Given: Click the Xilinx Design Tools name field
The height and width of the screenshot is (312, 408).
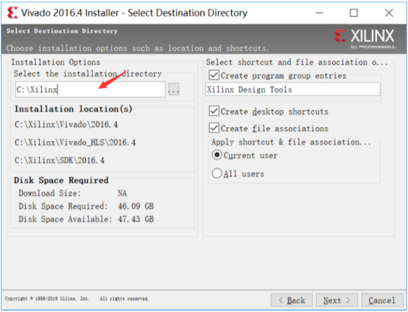Looking at the screenshot, I should [x=292, y=89].
